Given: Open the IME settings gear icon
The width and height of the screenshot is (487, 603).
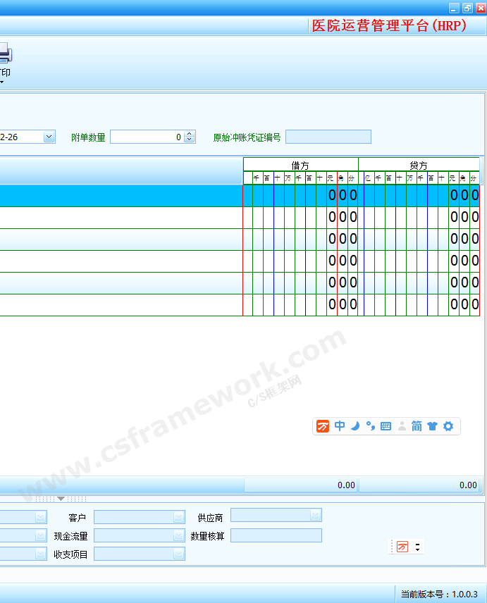Looking at the screenshot, I should pyautogui.click(x=448, y=426).
